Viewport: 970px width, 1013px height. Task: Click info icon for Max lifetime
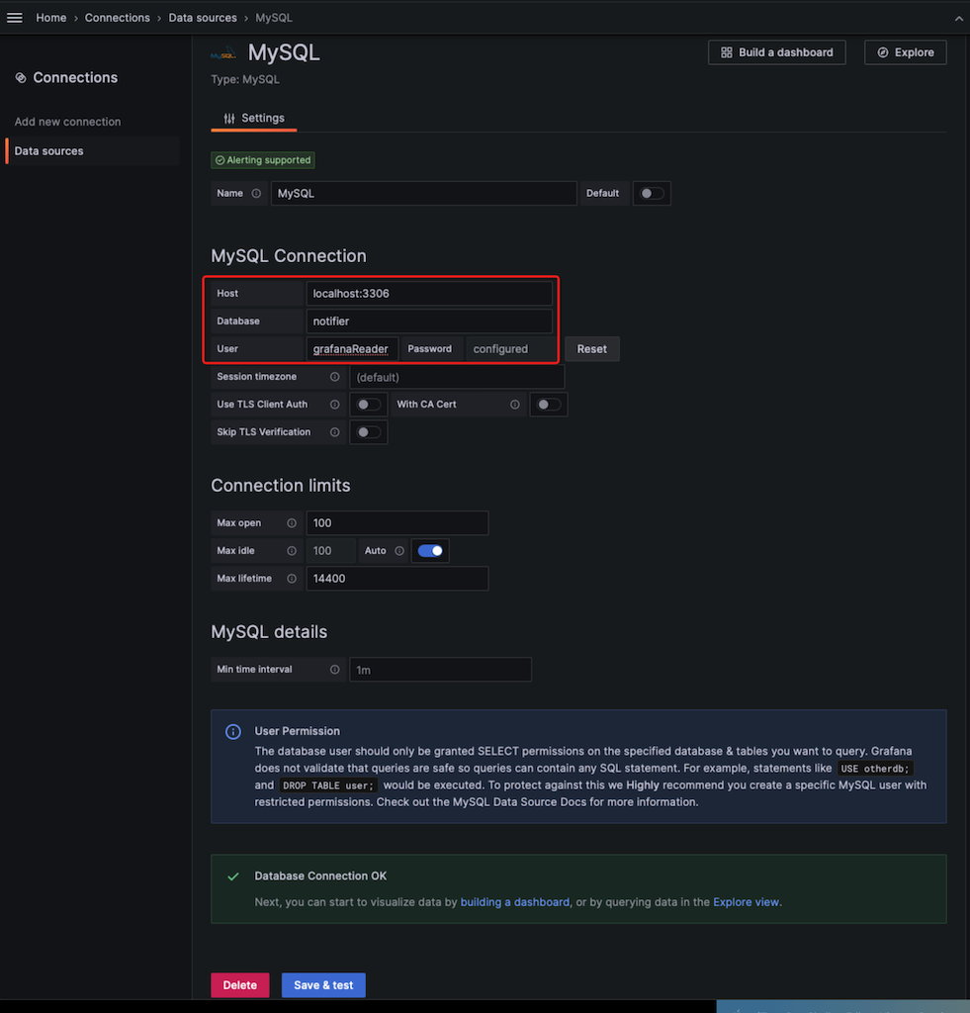pos(292,579)
